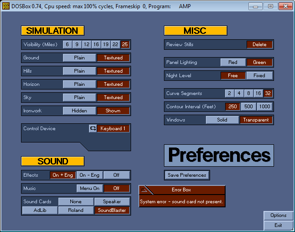Turn sound effects Off
This screenshot has width=295, height=232.
116,175
